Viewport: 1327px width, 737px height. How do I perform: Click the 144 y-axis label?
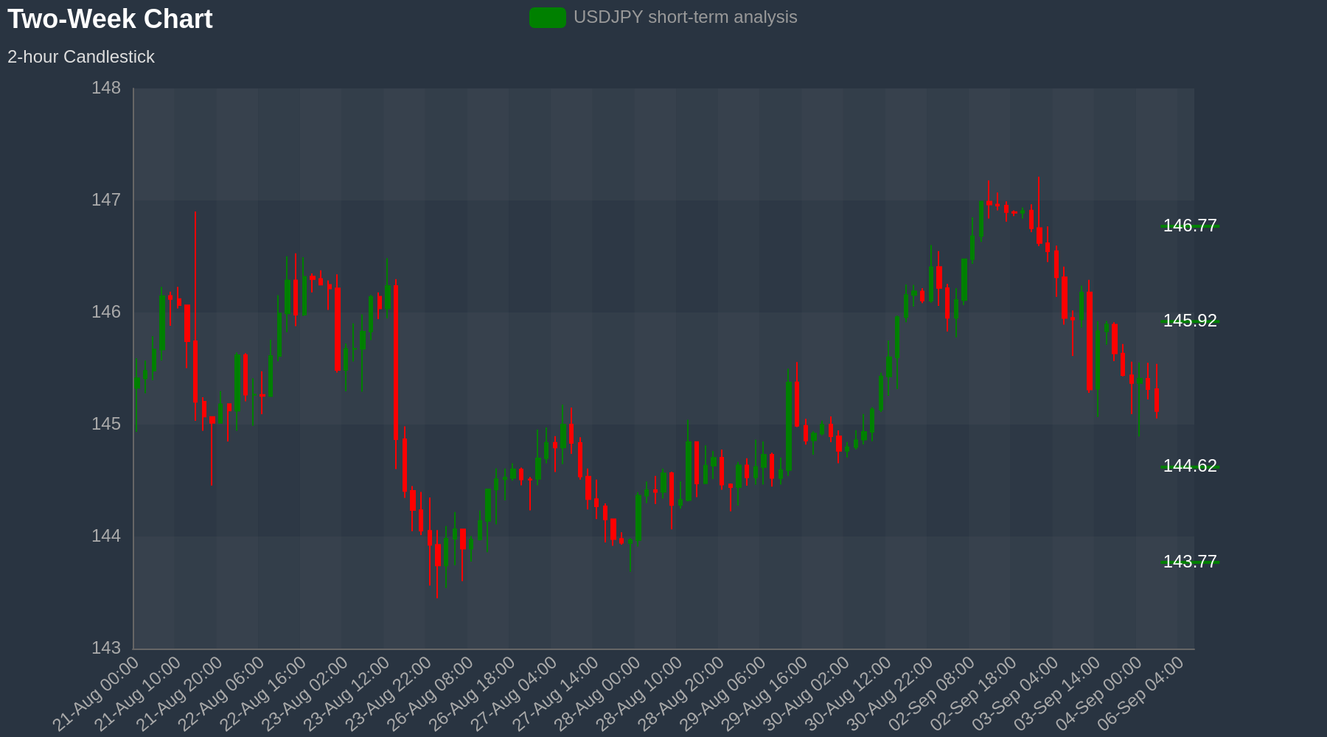(106, 537)
